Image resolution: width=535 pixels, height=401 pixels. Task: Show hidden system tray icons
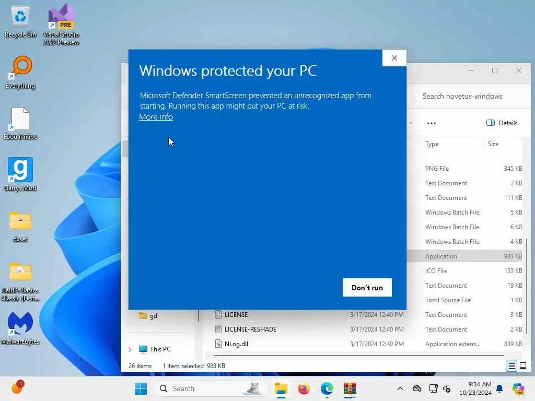[400, 388]
